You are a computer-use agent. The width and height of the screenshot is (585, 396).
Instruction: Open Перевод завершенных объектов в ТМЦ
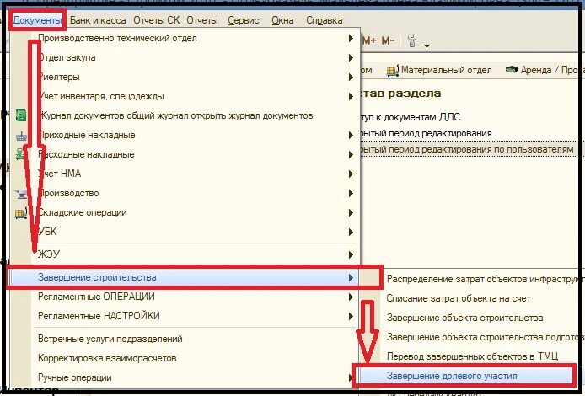point(471,356)
